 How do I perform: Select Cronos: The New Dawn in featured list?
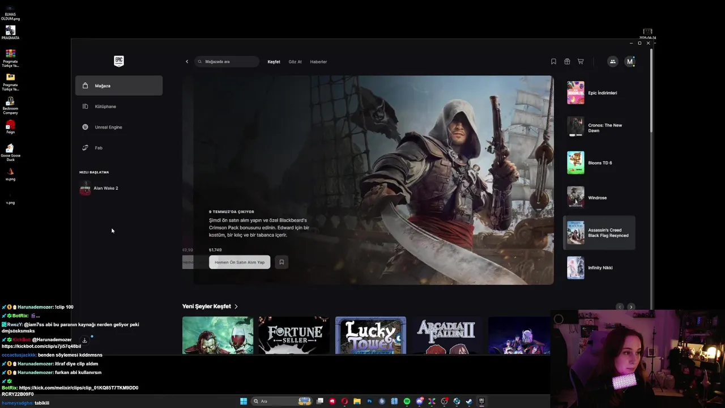pos(599,128)
